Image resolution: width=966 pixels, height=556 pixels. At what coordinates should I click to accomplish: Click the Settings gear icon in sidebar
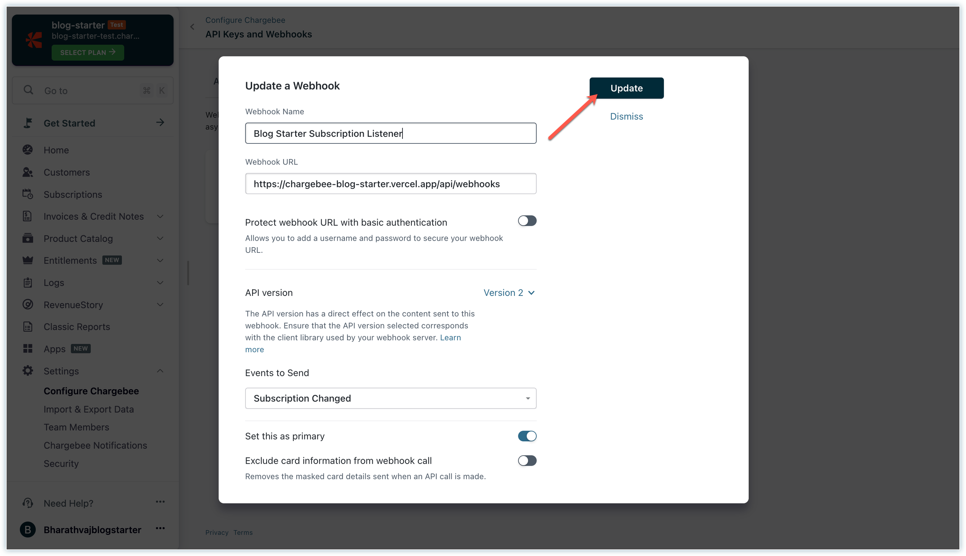click(28, 370)
